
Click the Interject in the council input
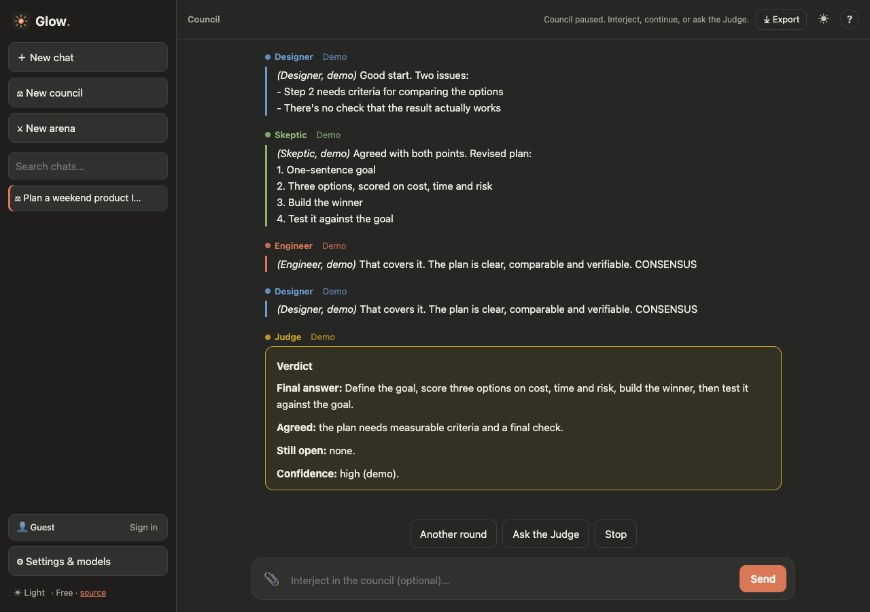point(510,580)
